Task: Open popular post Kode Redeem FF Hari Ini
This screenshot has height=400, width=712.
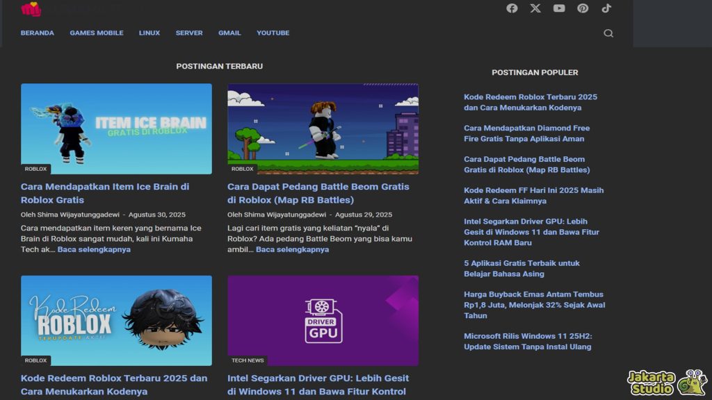Action: click(533, 195)
